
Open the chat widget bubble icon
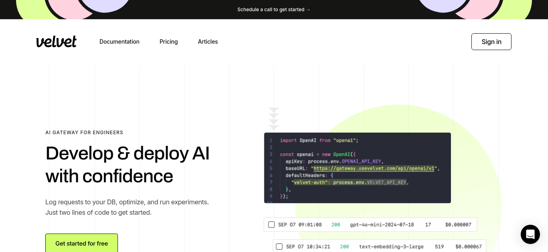point(530,234)
